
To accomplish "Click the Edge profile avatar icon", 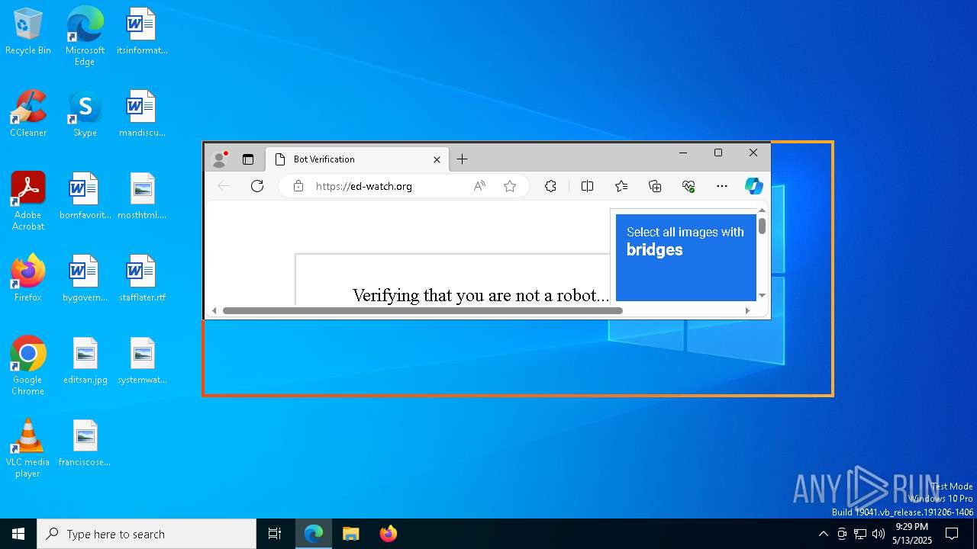I will click(220, 159).
